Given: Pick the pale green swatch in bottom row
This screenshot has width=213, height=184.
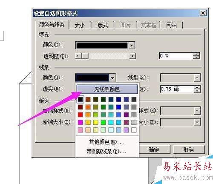Looking at the screenshot, I should pos(103,130).
